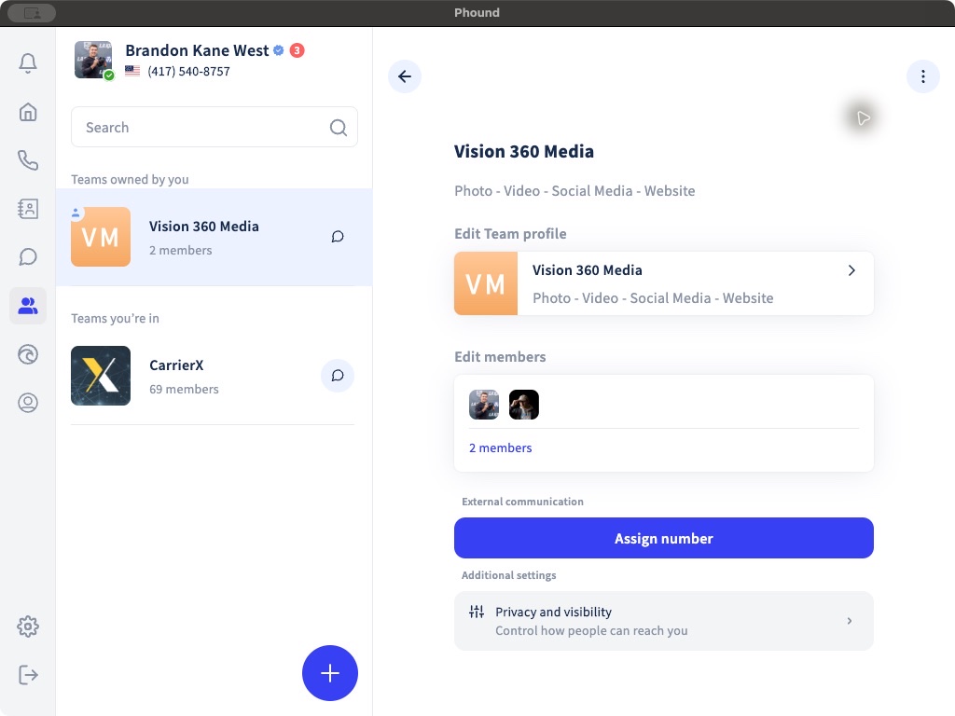Open the chat messages sidebar icon
This screenshot has height=716, width=955.
click(28, 257)
